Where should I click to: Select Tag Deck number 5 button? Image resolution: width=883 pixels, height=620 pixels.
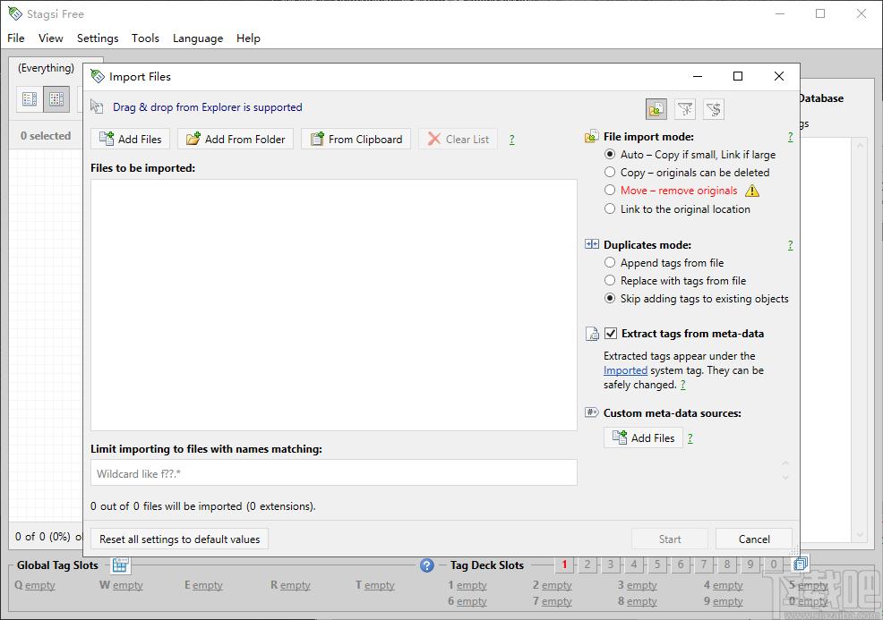click(x=657, y=564)
